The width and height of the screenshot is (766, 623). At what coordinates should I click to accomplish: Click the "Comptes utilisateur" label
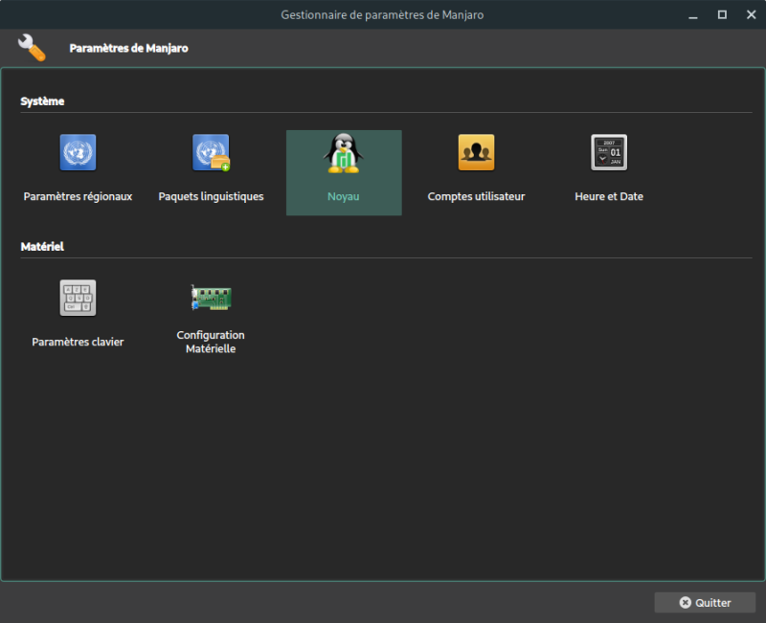pos(476,196)
